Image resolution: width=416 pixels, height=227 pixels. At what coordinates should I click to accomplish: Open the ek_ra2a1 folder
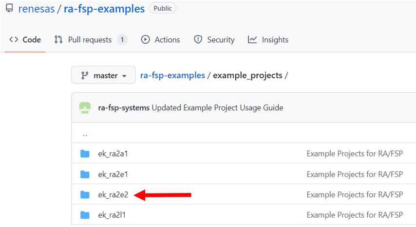pyautogui.click(x=113, y=154)
